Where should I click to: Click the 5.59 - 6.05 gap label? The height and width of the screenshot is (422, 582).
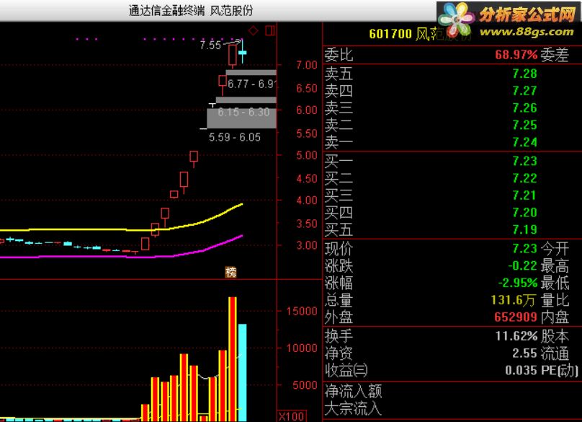235,137
